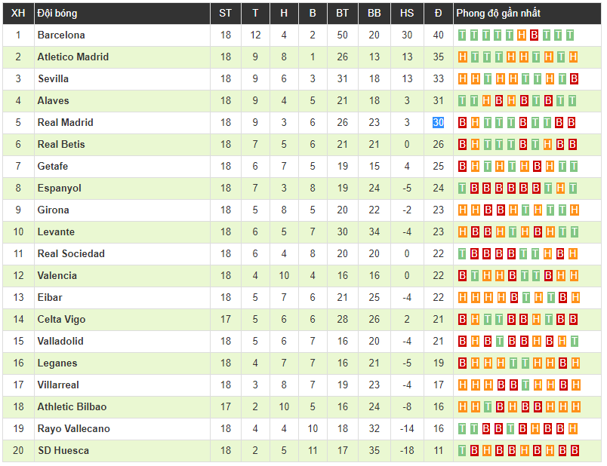Click the BT column header
This screenshot has height=466, width=607.
coord(343,13)
